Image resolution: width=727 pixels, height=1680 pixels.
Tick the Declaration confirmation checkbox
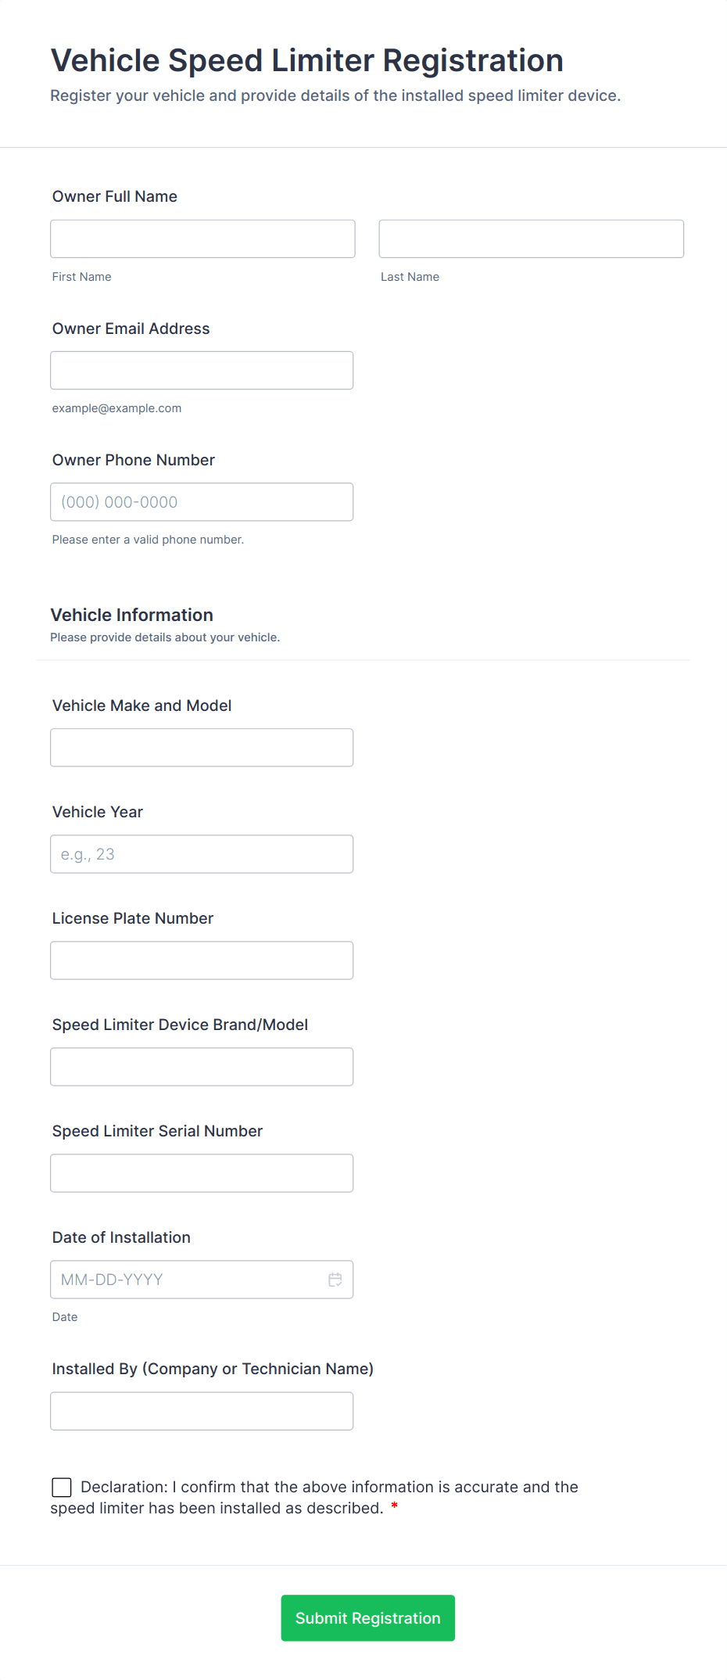[62, 1487]
